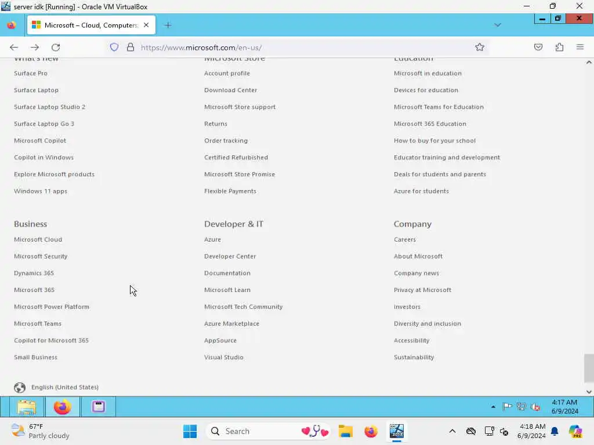Screen dimensions: 594x445
Task: Open Microsoft Learn link
Action: pos(227,290)
